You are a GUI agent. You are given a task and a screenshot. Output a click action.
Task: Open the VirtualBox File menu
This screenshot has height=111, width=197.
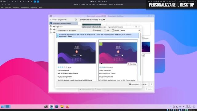click(x=2, y=7)
